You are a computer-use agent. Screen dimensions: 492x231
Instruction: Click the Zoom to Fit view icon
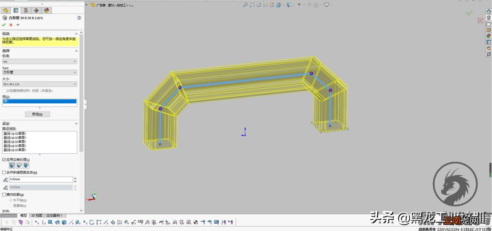coord(245,5)
